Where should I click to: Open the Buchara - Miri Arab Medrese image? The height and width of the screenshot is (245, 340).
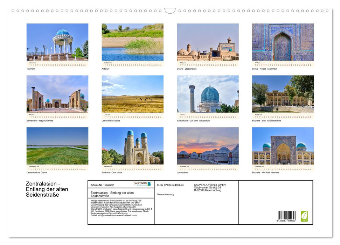point(283,146)
